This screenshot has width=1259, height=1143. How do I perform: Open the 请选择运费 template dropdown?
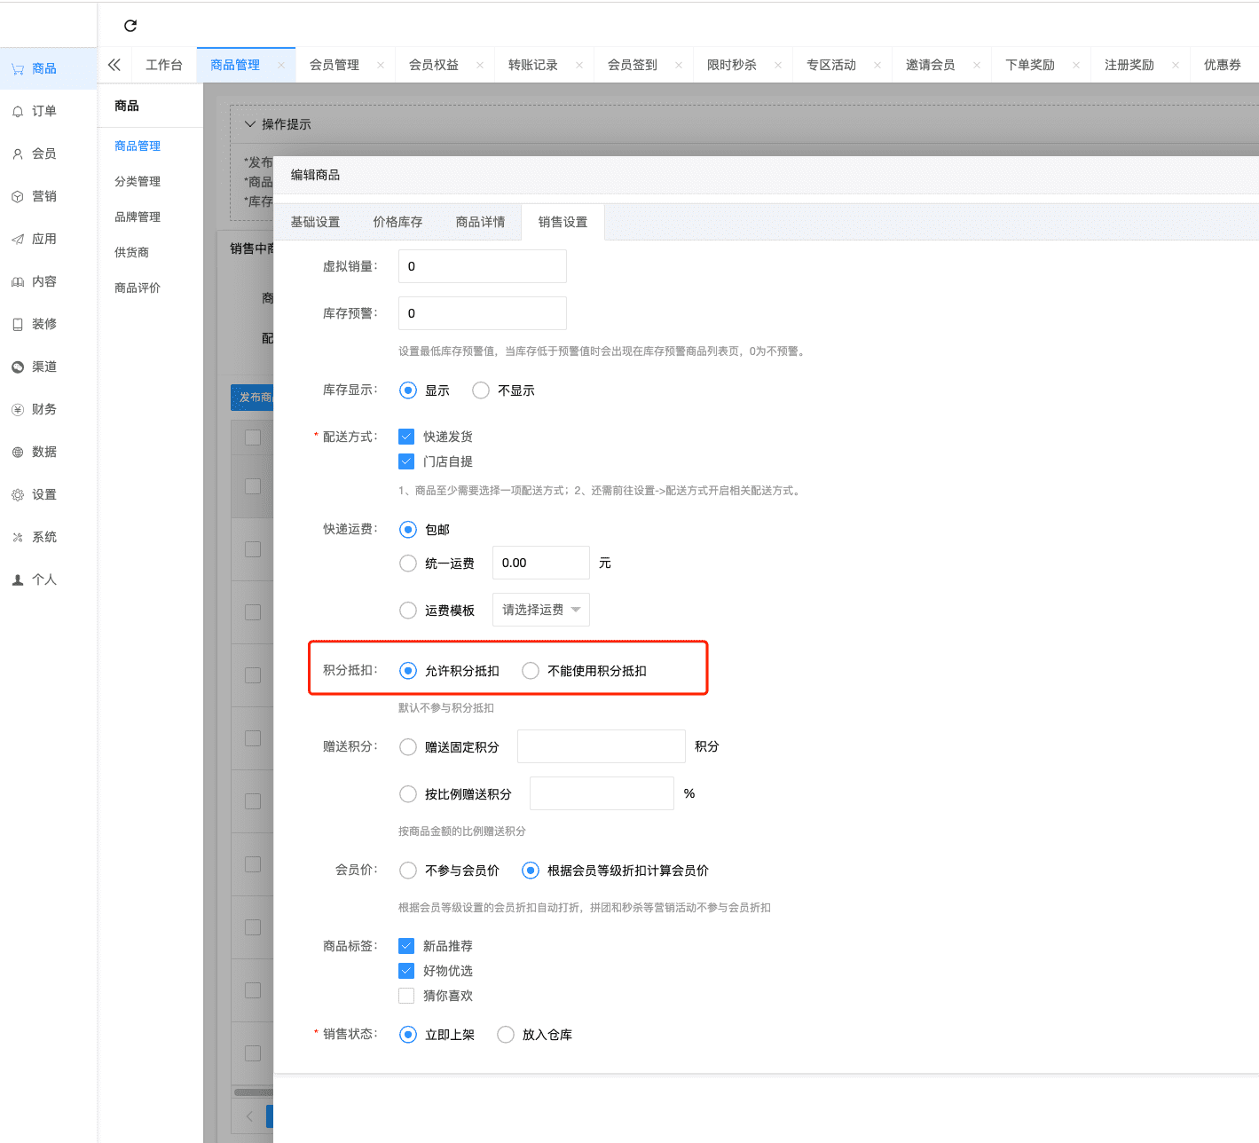pos(540,610)
